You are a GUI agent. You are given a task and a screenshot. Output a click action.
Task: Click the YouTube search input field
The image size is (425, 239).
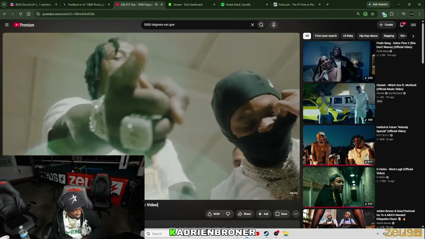(x=196, y=25)
